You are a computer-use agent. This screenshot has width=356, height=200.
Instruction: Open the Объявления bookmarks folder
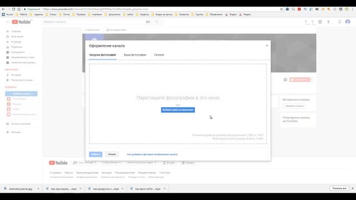tap(214, 14)
